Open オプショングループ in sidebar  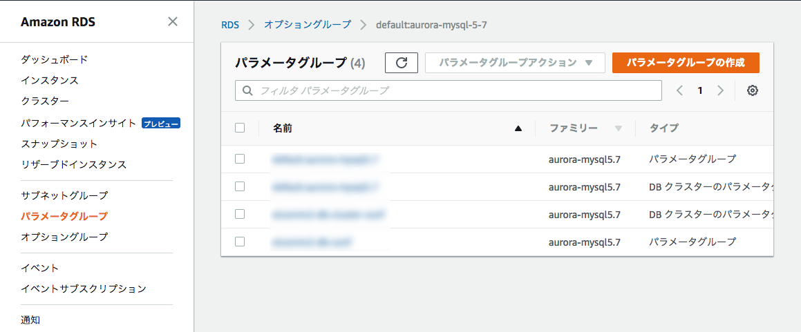[x=64, y=237]
